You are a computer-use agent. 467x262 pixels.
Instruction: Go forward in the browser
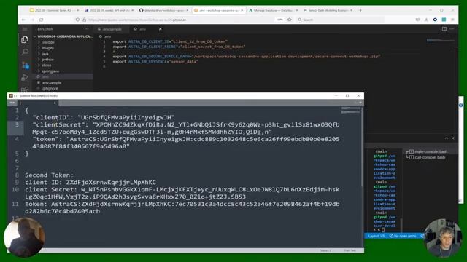click(x=32, y=20)
